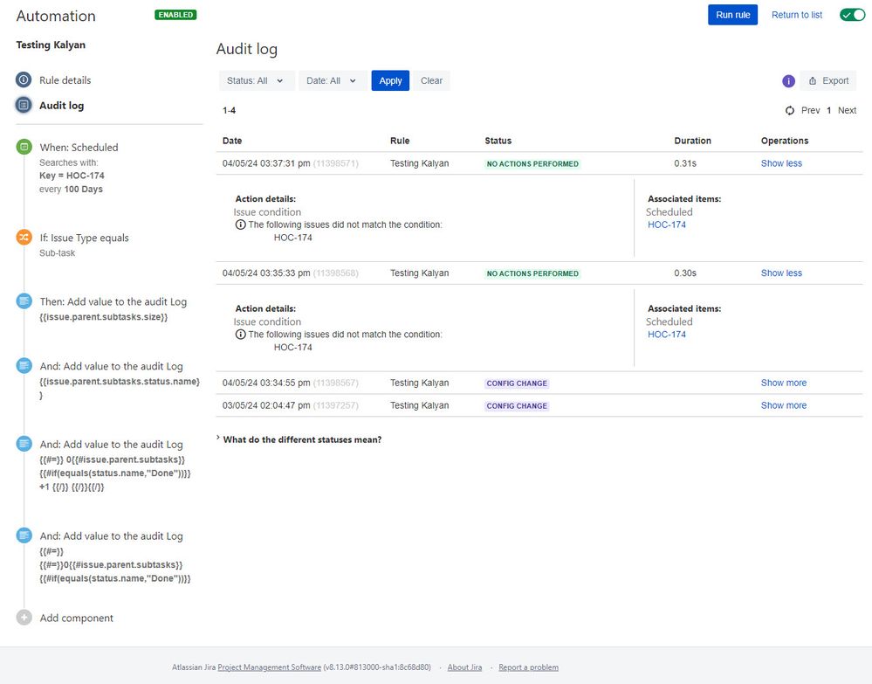Click the purple info icon near Export
The width and height of the screenshot is (872, 684).
(x=788, y=80)
